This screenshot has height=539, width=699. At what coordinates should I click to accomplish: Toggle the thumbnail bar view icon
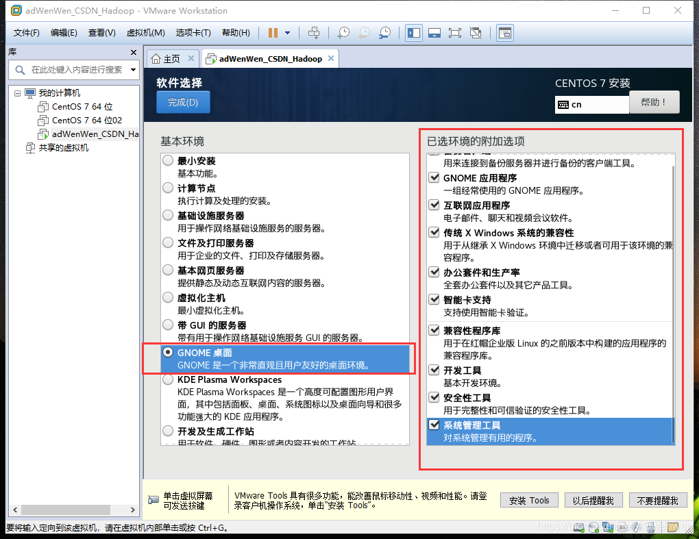tap(434, 33)
